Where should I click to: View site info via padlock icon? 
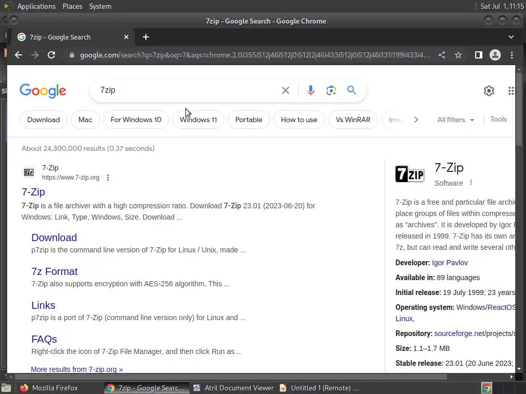tap(71, 55)
